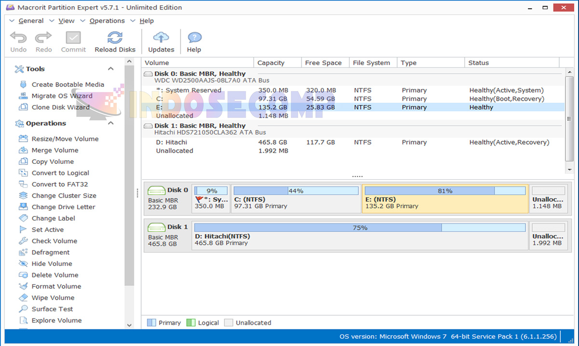The width and height of the screenshot is (579, 346).
Task: Sort by Capacity column header
Action: pyautogui.click(x=278, y=63)
